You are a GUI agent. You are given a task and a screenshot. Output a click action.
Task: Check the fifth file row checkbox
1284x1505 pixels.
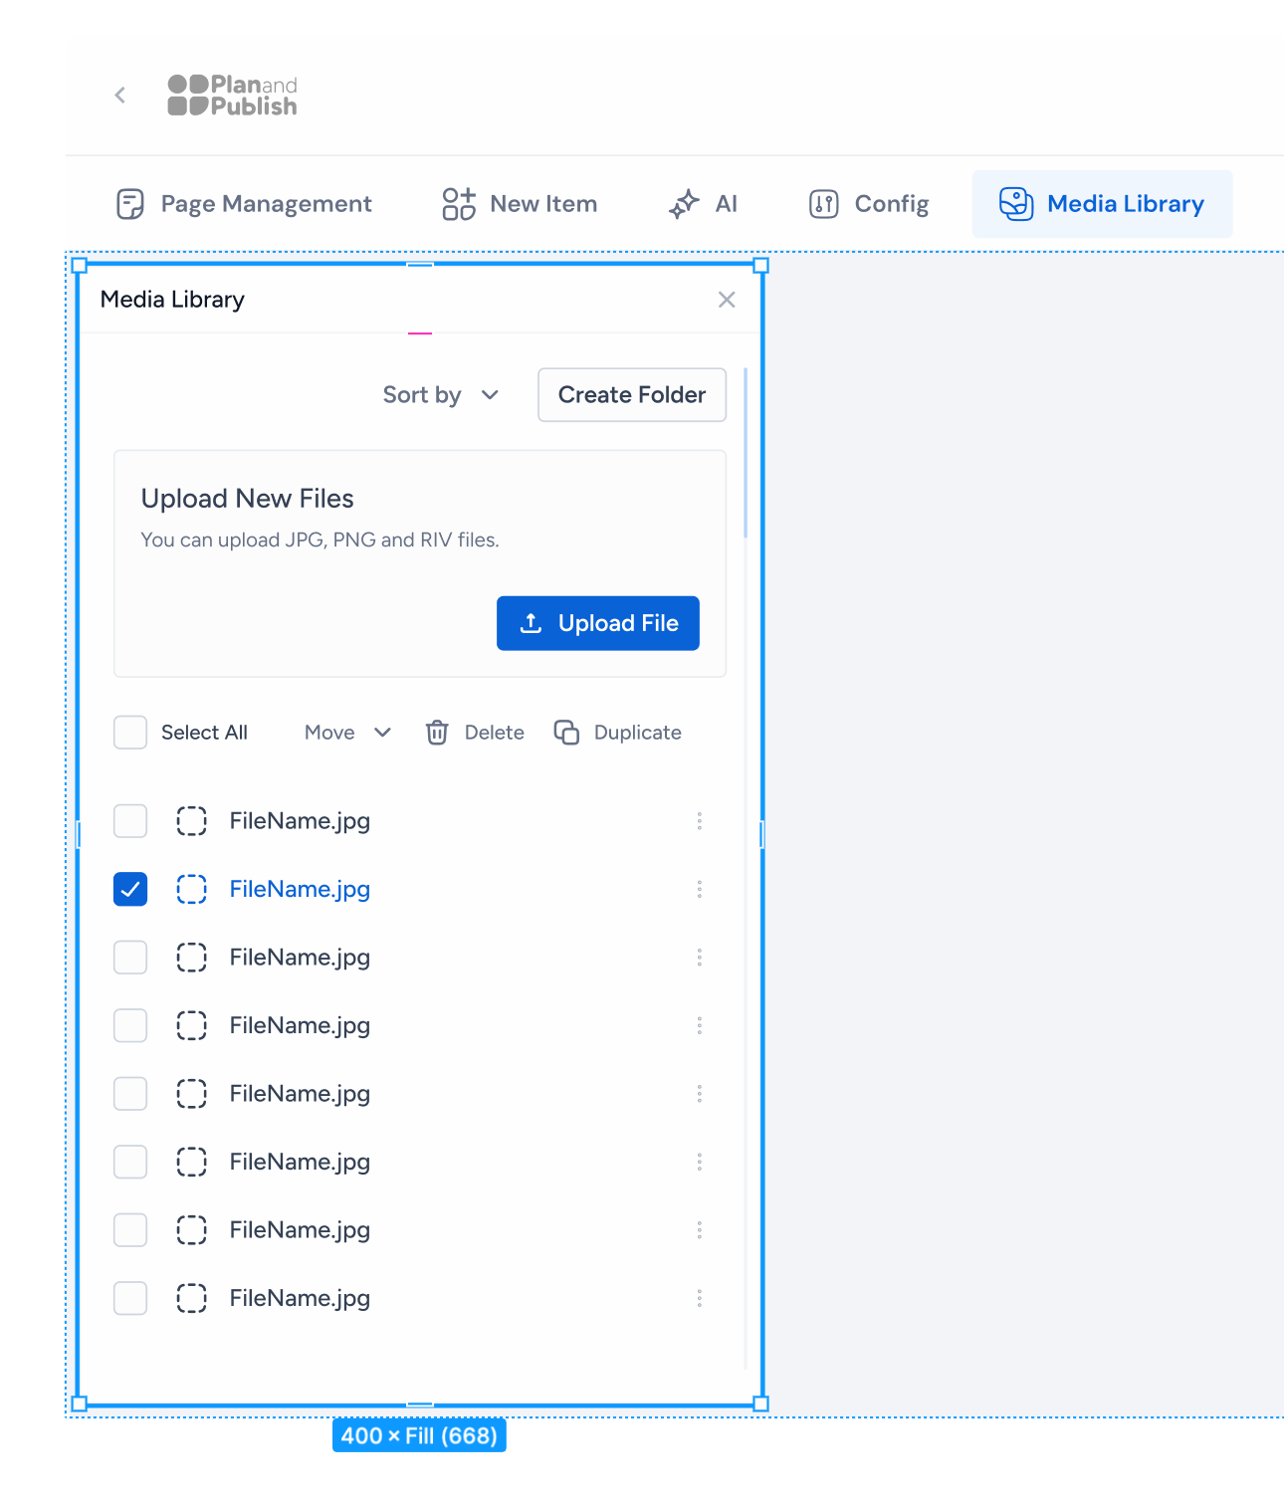coord(130,1094)
